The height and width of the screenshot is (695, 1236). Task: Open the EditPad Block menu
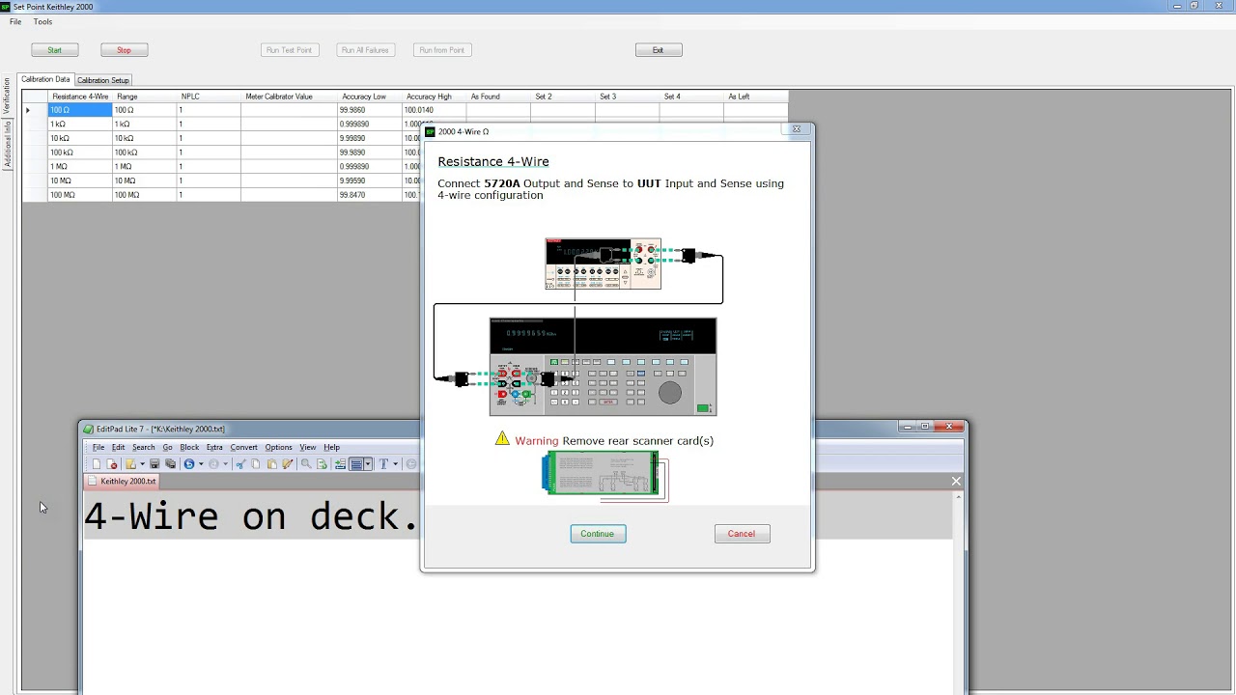pos(189,448)
